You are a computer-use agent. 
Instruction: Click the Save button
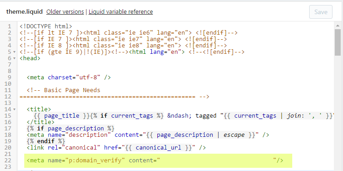321,12
